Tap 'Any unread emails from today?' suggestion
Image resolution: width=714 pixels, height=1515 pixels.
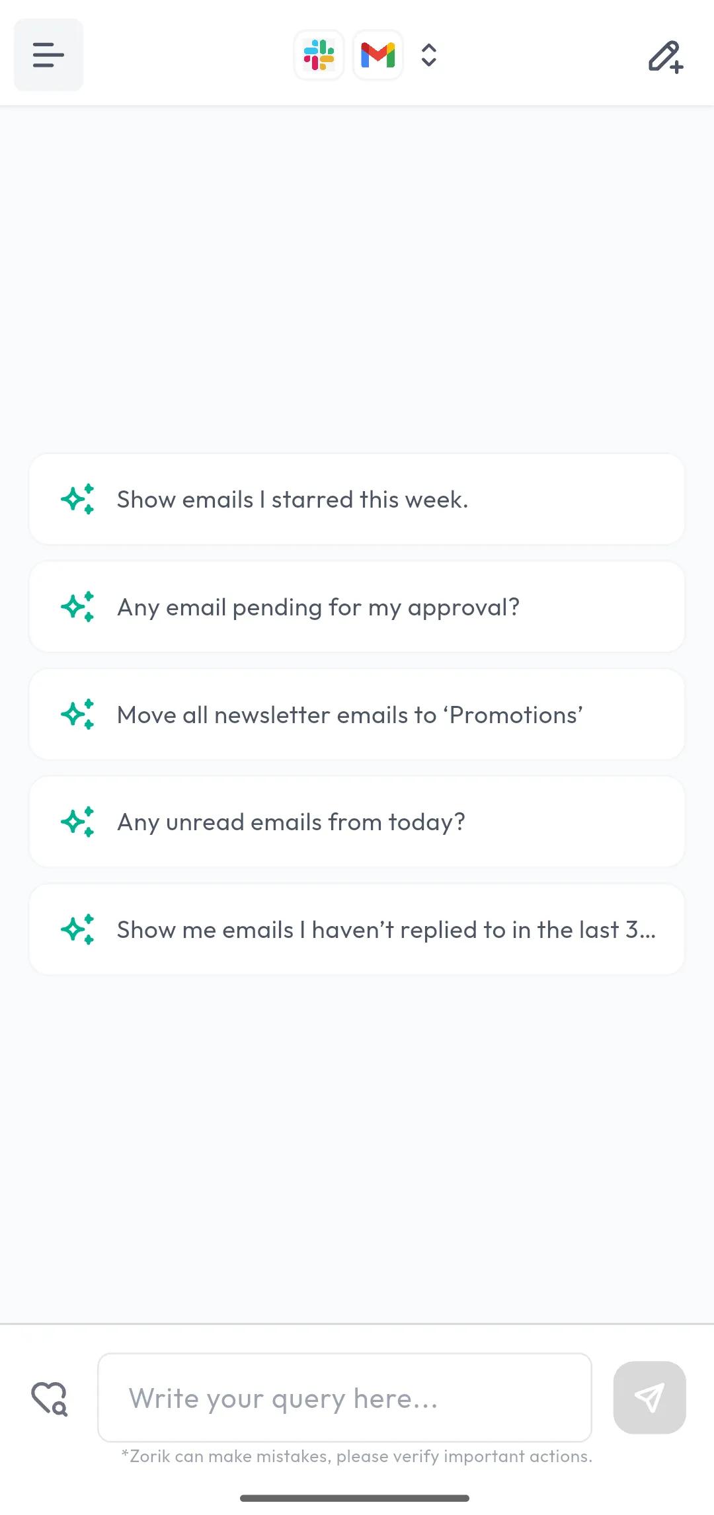(357, 822)
